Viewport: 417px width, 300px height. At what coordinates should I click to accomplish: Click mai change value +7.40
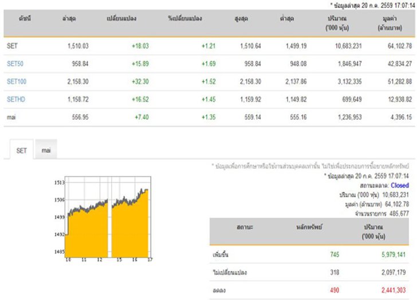coord(141,117)
